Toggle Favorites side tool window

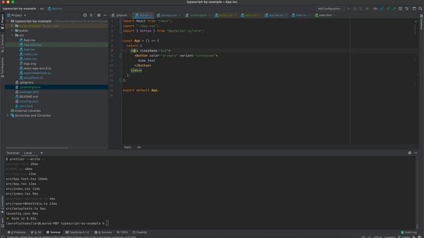[3, 205]
